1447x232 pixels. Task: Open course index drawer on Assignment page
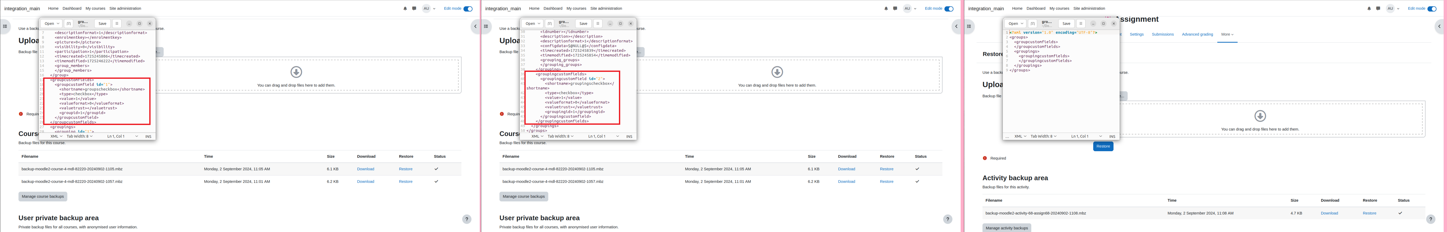click(969, 26)
